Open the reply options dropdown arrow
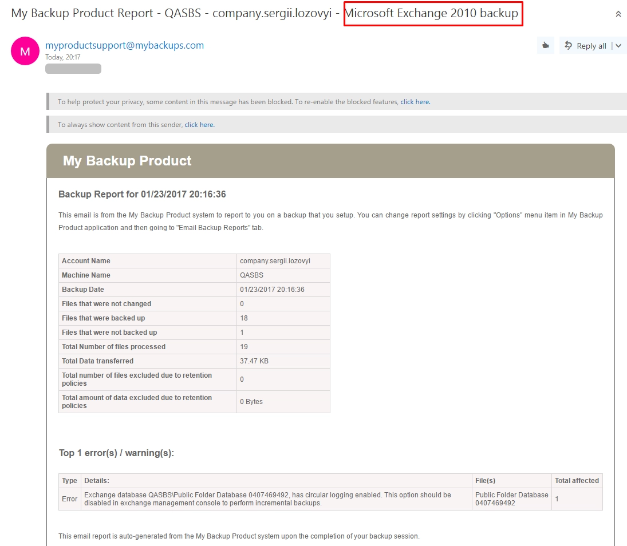The height and width of the screenshot is (546, 627). 618,46
